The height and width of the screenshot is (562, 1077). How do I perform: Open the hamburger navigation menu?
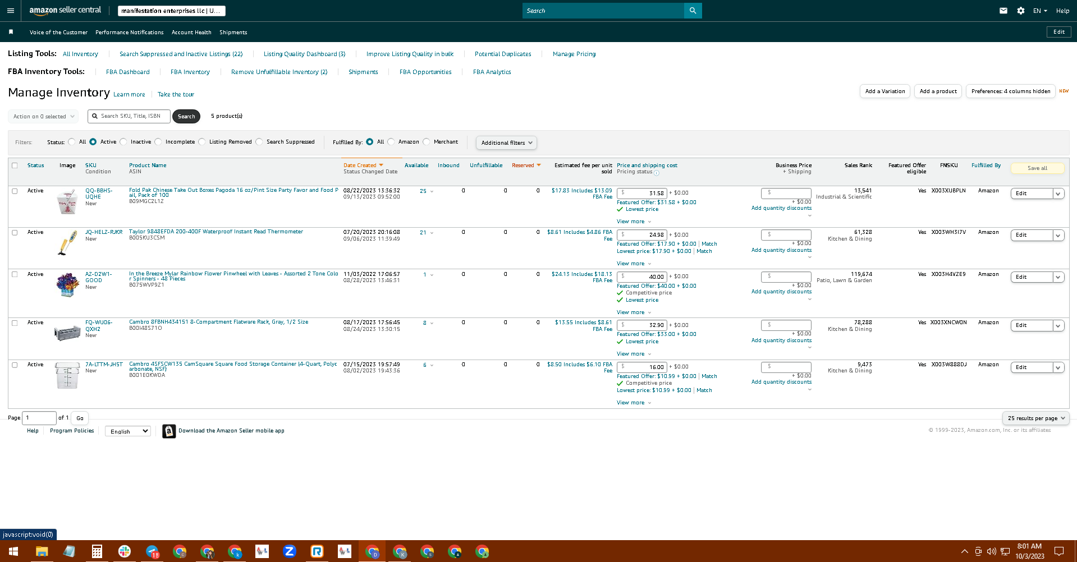[10, 11]
